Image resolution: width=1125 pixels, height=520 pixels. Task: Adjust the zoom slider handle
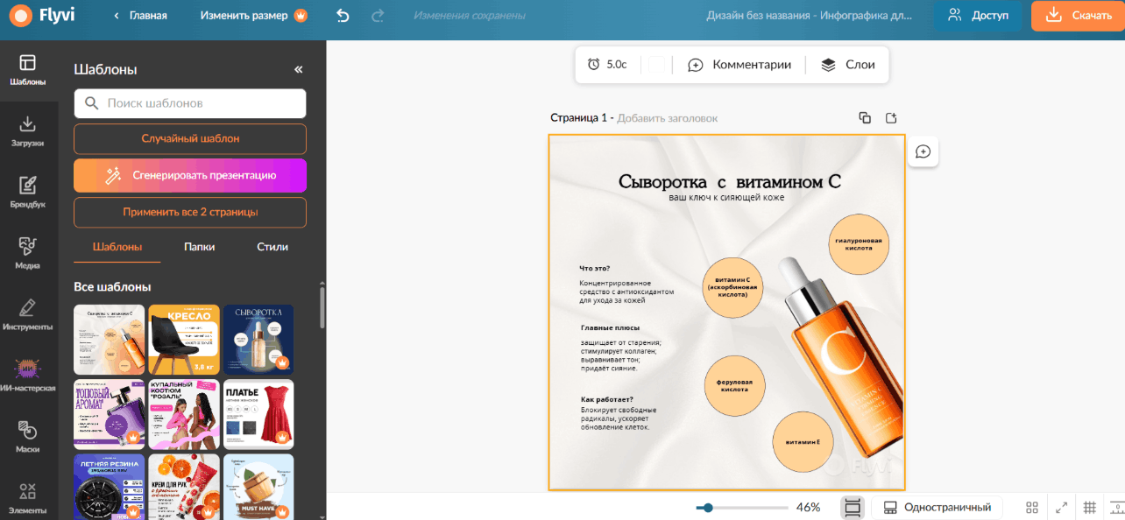click(707, 508)
